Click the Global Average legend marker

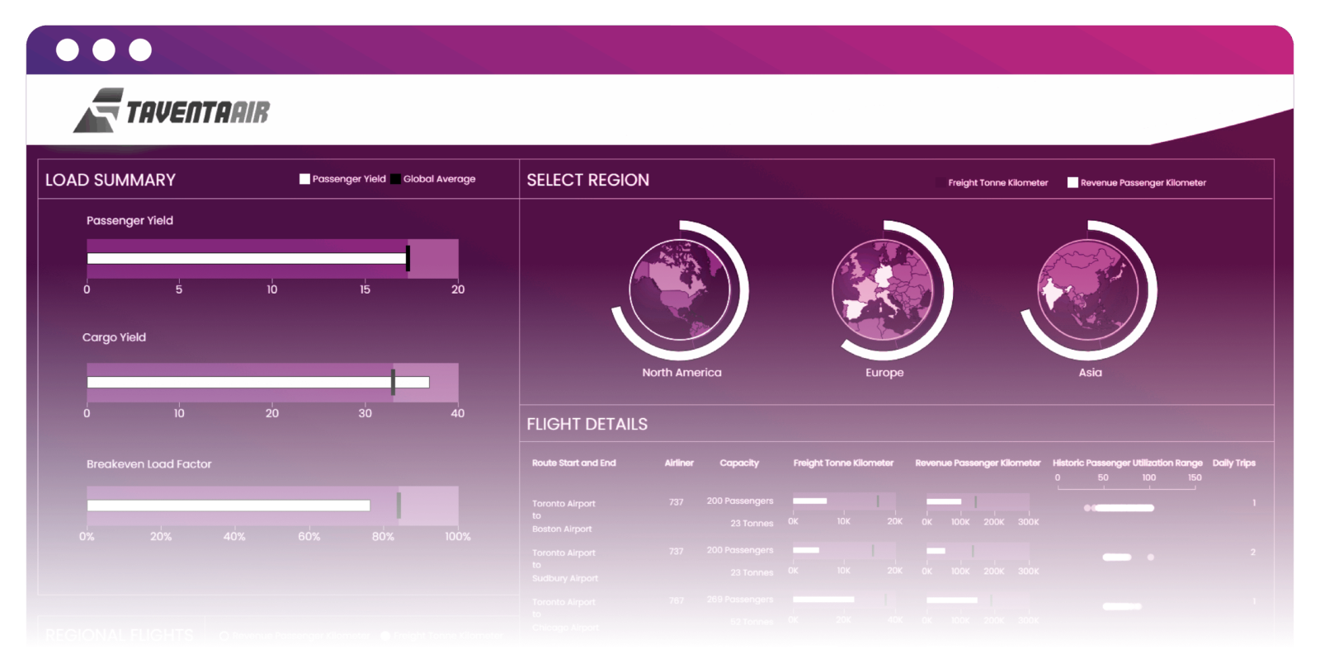[x=396, y=179]
